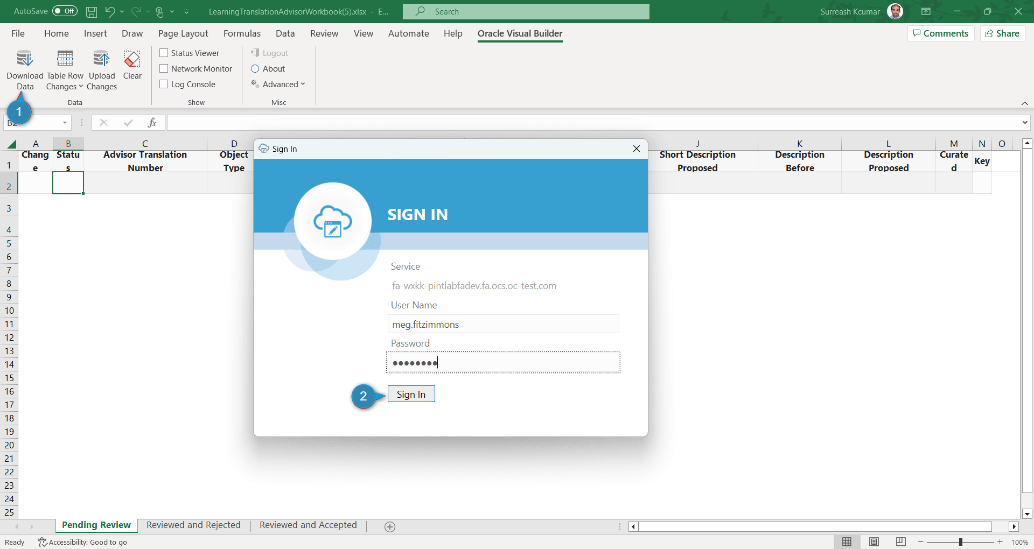Screen dimensions: 1034x549
Task: Select the Reviewed and Accepted sheet tab
Action: (308, 525)
